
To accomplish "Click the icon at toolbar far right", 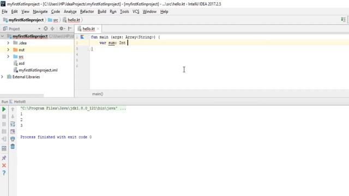I will pyautogui.click(x=343, y=20).
